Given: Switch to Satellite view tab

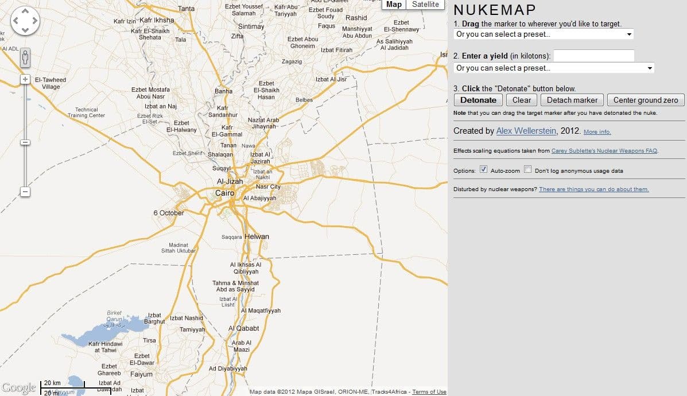Looking at the screenshot, I should click(425, 5).
